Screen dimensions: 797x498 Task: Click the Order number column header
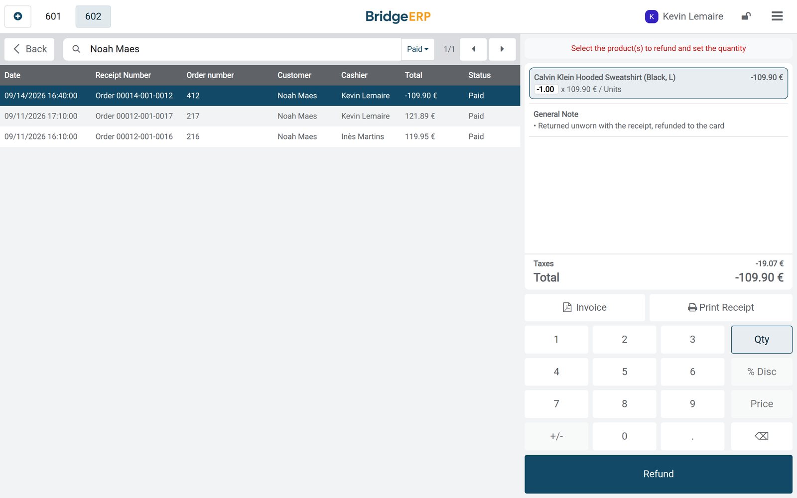click(x=210, y=75)
